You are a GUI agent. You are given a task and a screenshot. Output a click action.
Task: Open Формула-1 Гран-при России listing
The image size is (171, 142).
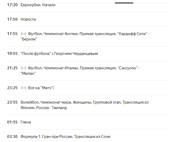65,137
